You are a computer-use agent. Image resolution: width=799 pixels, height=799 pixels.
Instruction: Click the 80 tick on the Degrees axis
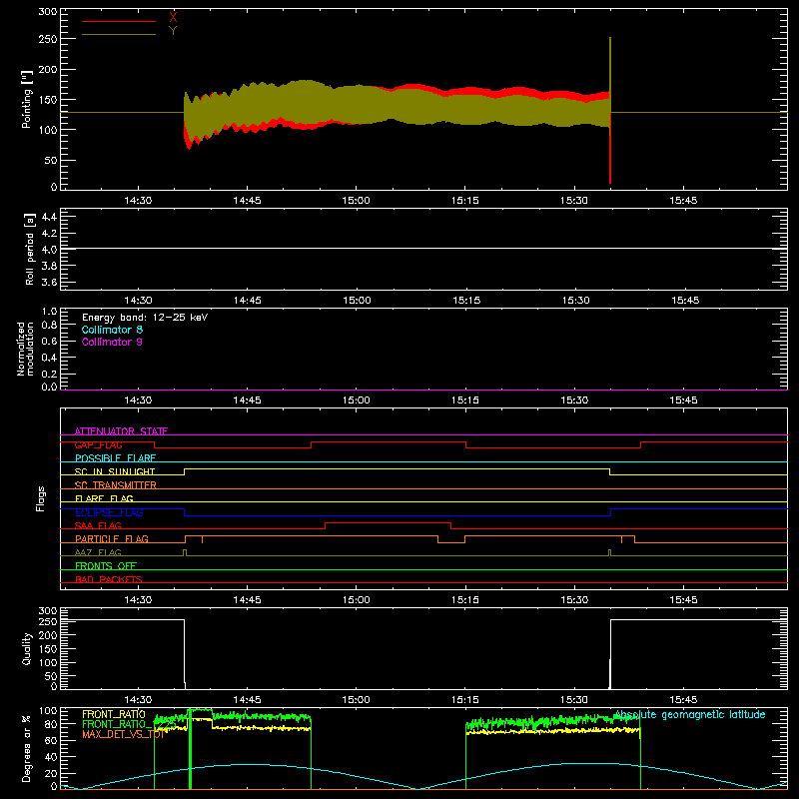51,724
